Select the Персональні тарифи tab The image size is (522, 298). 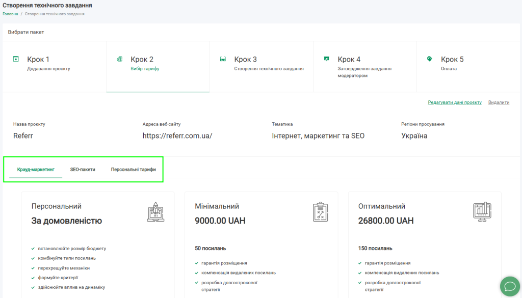click(134, 169)
